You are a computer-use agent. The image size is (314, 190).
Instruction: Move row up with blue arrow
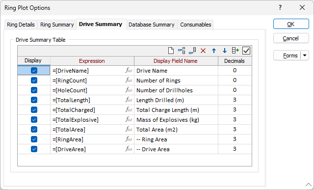click(214, 51)
